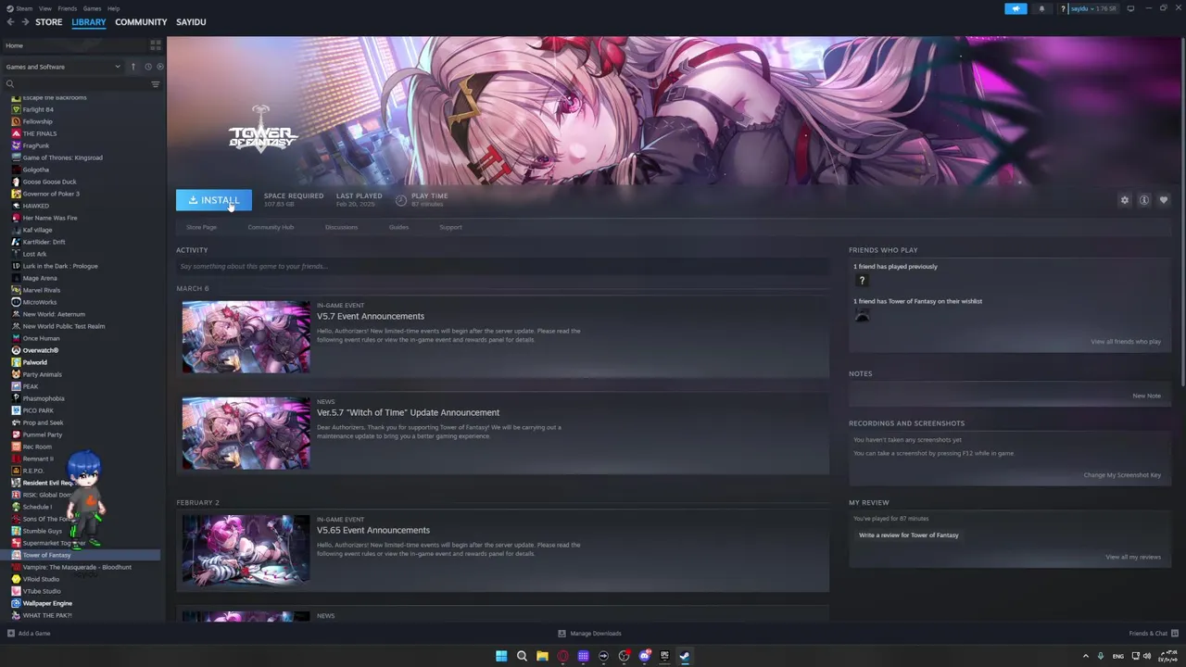Switch to COMMUNITY tab
The height and width of the screenshot is (667, 1186).
[141, 21]
